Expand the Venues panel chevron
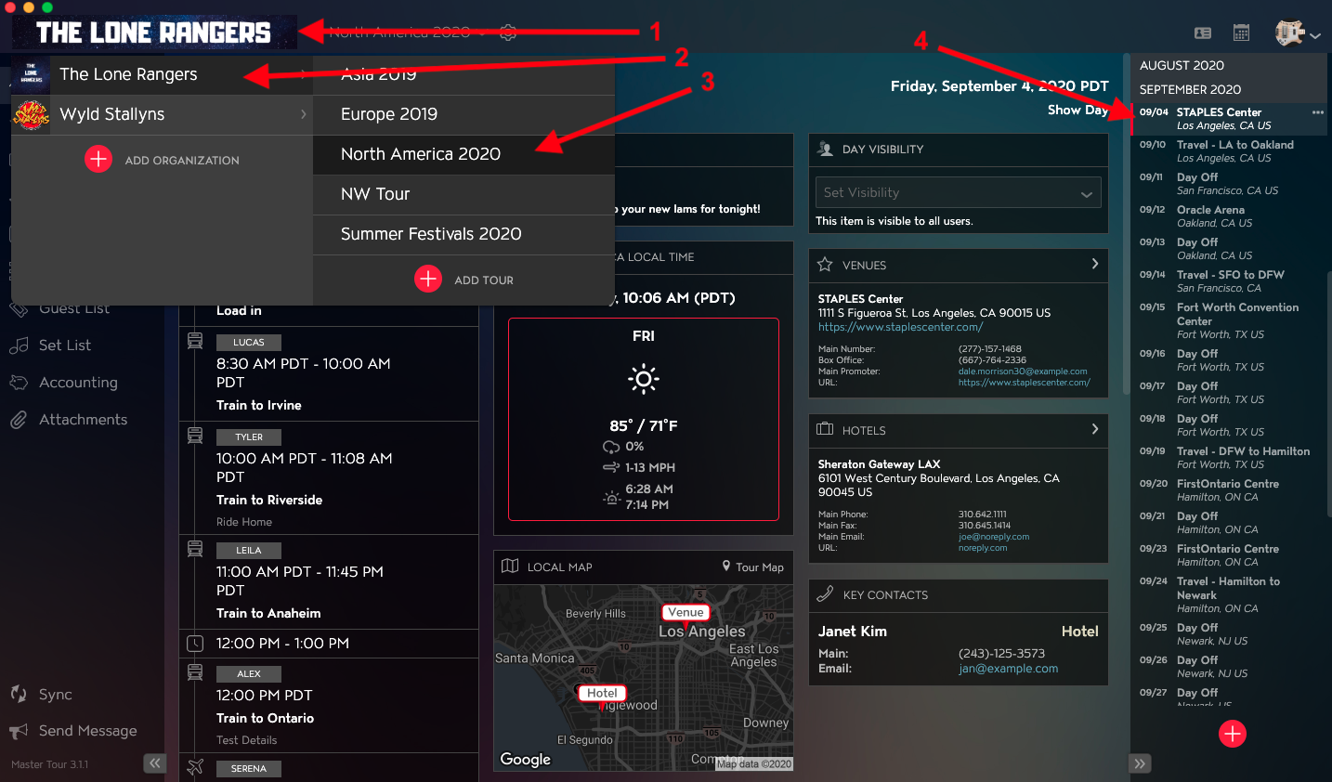Viewport: 1332px width, 782px height. click(1095, 264)
